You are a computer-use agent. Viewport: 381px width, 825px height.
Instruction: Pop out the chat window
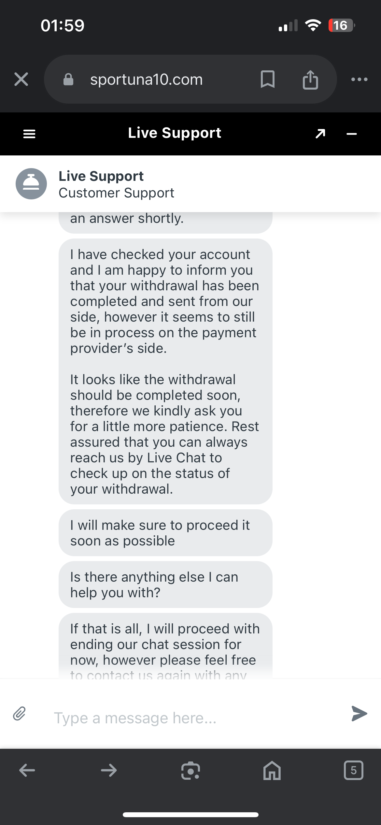[x=320, y=134]
